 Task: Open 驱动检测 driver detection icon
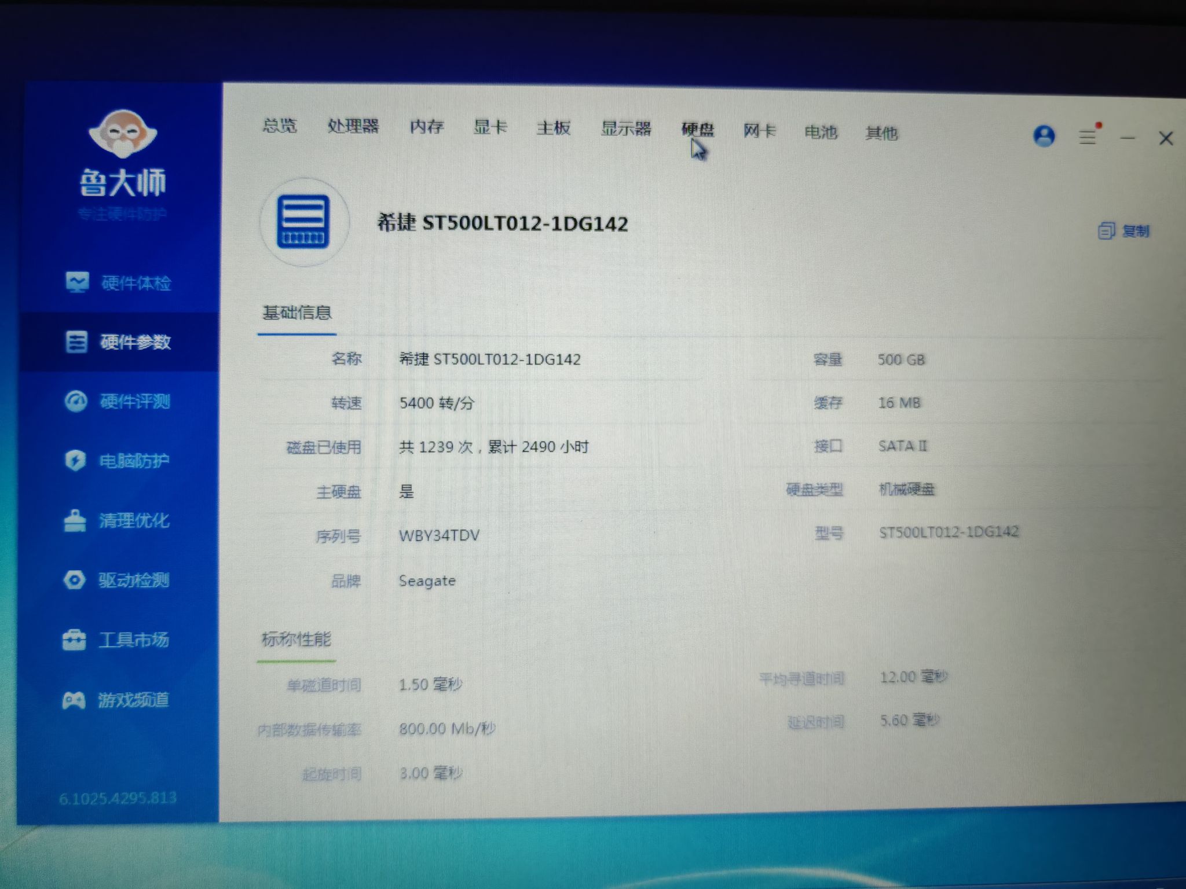pos(74,579)
